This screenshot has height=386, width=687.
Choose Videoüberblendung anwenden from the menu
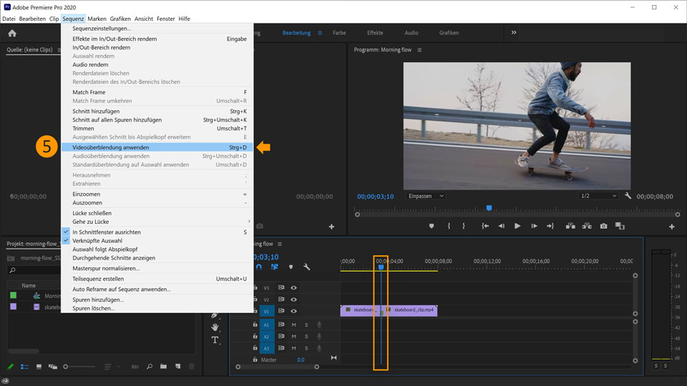tap(111, 147)
